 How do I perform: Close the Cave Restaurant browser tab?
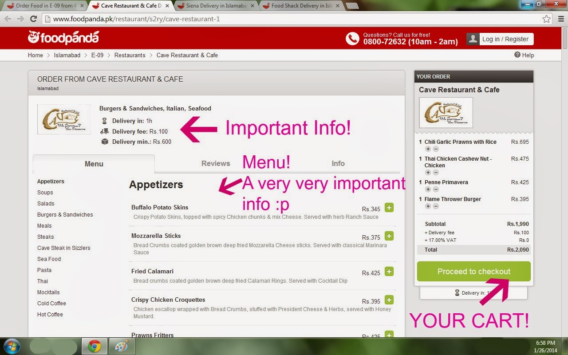167,6
